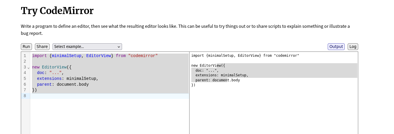394x134 pixels.
Task: Click the "codemirror" string in left editor
Action: (143, 56)
